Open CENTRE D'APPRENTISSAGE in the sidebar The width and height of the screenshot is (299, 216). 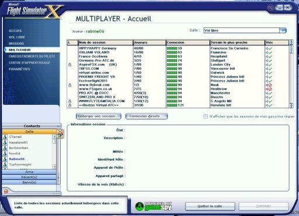coord(29,63)
